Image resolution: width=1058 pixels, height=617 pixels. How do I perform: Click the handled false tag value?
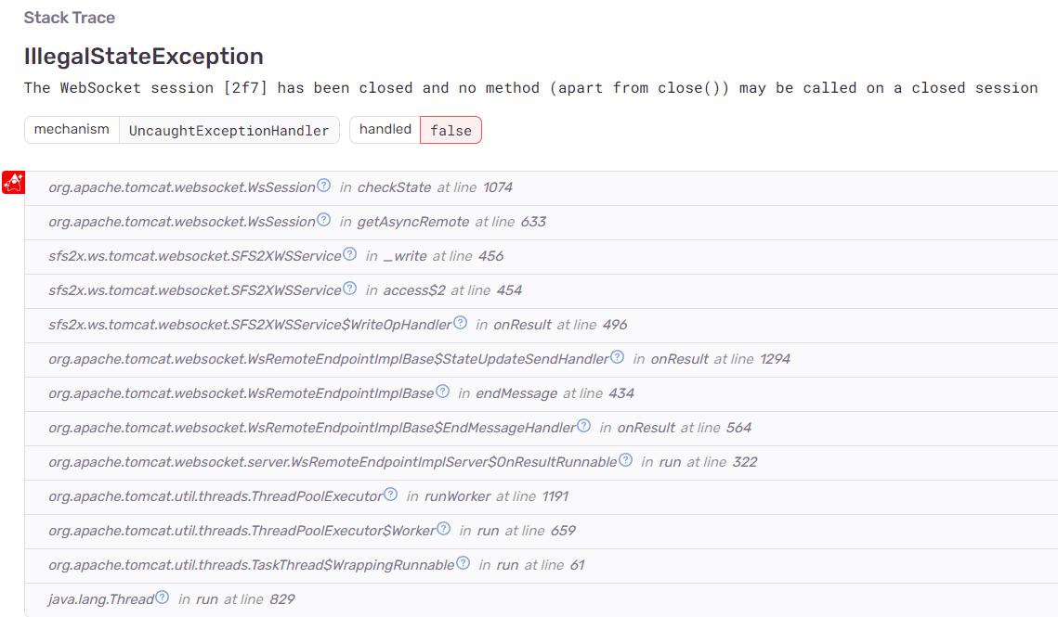coord(451,130)
